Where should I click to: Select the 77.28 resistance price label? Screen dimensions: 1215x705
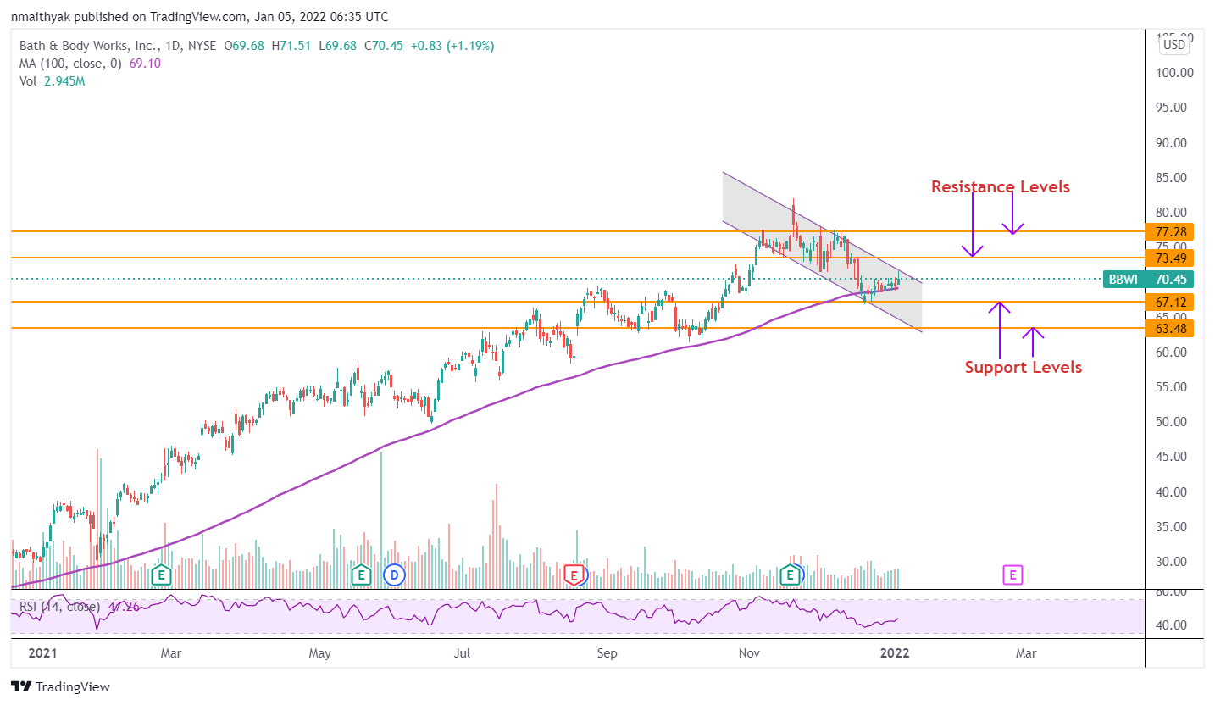point(1168,231)
